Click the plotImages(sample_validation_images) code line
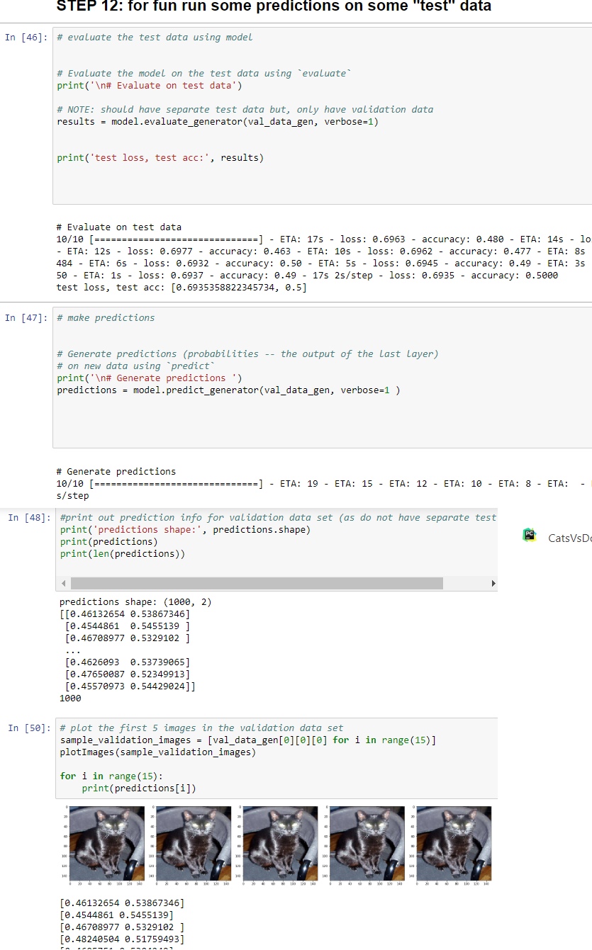The width and height of the screenshot is (592, 950). tap(157, 752)
